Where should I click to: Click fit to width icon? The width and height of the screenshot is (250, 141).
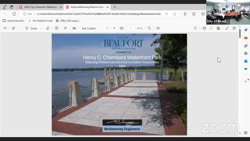[121, 28]
